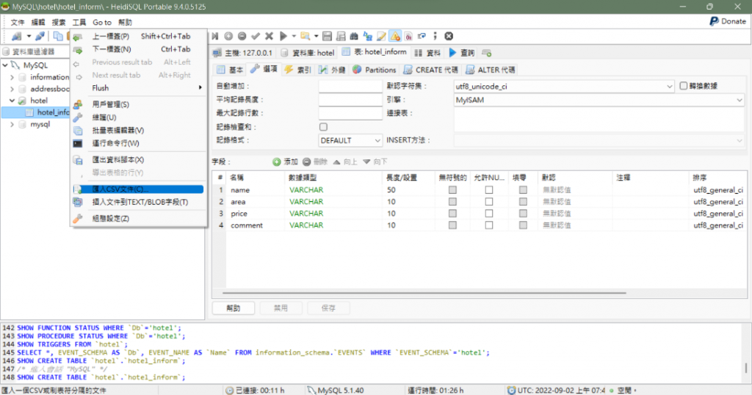
Task: Click the 平均記錄長度 input field
Action: click(350, 100)
